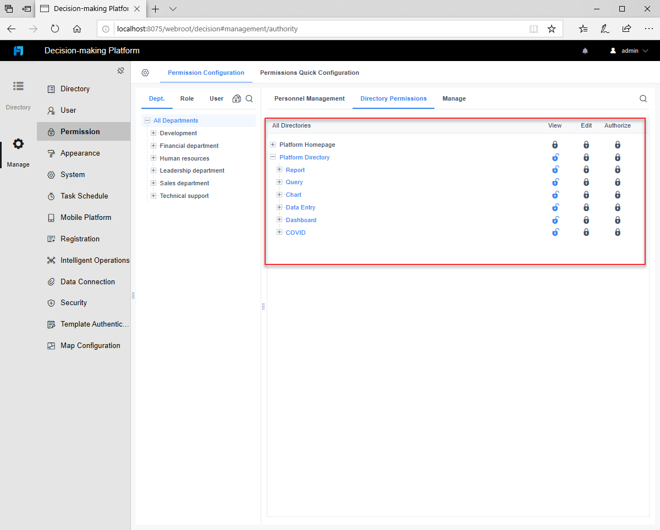
Task: Unlock the View permission for Platform Homepage
Action: [554, 144]
